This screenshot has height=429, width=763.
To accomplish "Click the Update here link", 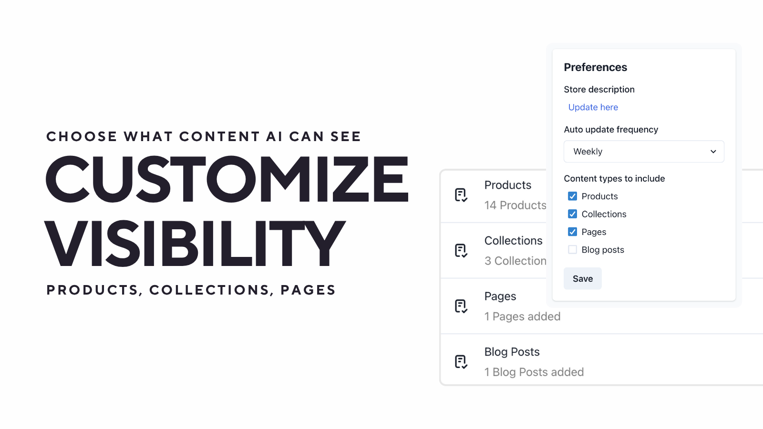I will pyautogui.click(x=593, y=107).
